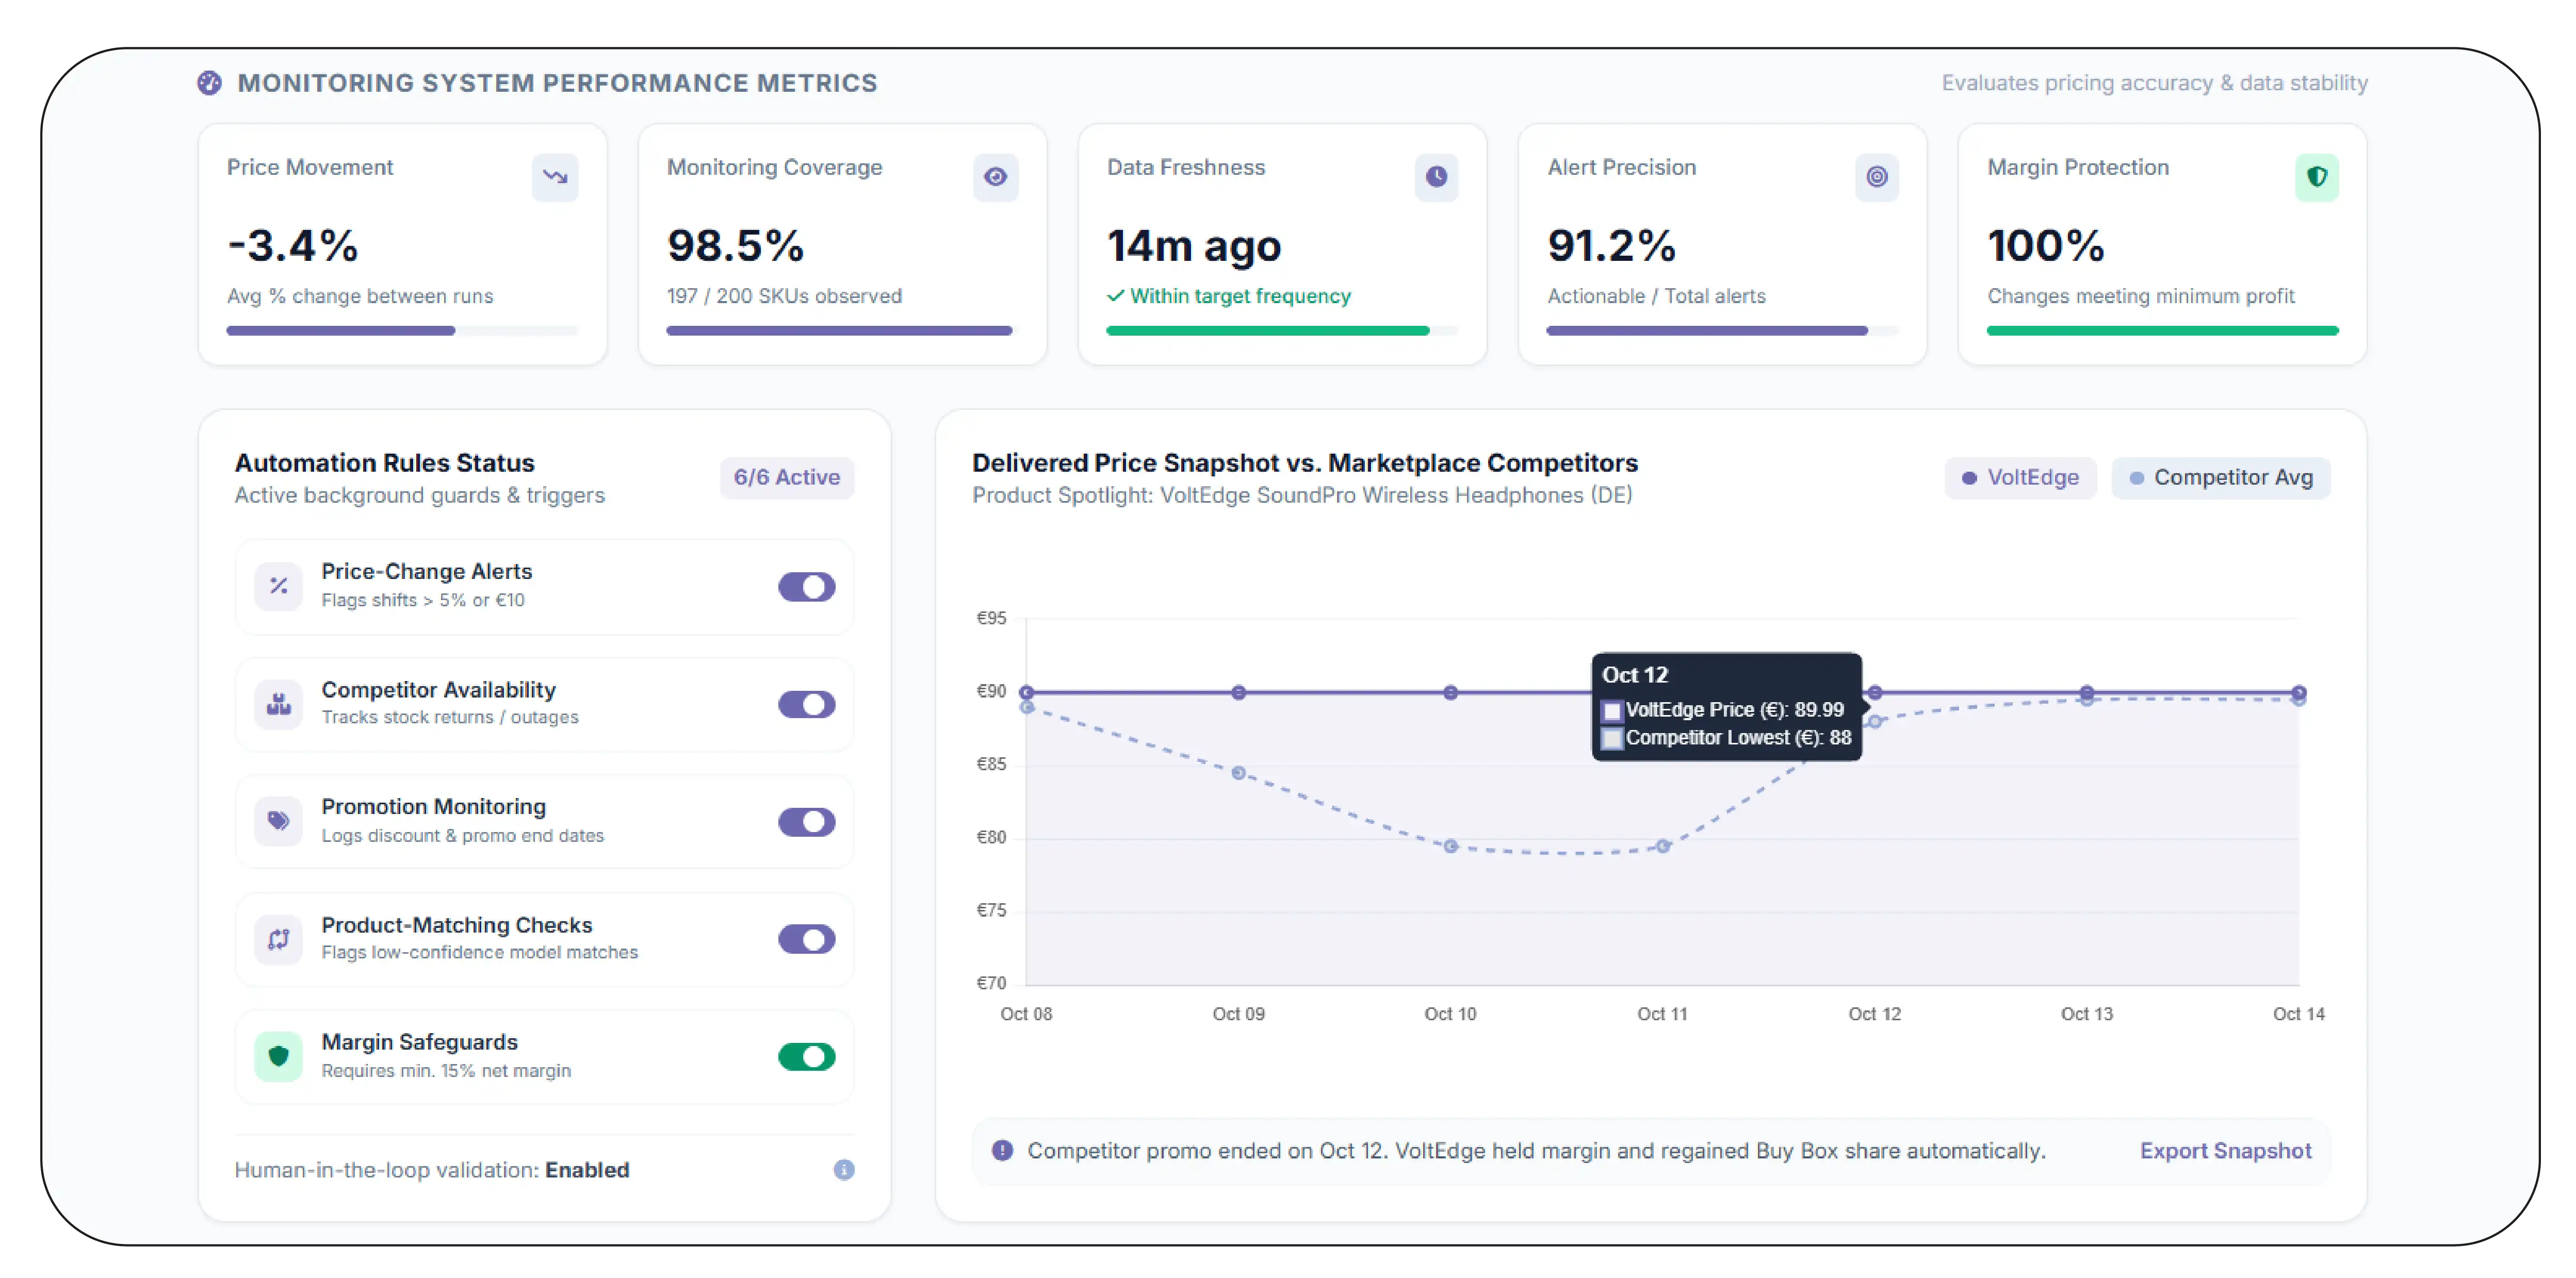
Task: Click the €80 y-axis label
Action: (x=991, y=837)
